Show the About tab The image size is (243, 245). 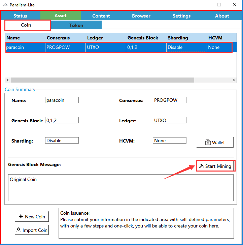(222, 16)
